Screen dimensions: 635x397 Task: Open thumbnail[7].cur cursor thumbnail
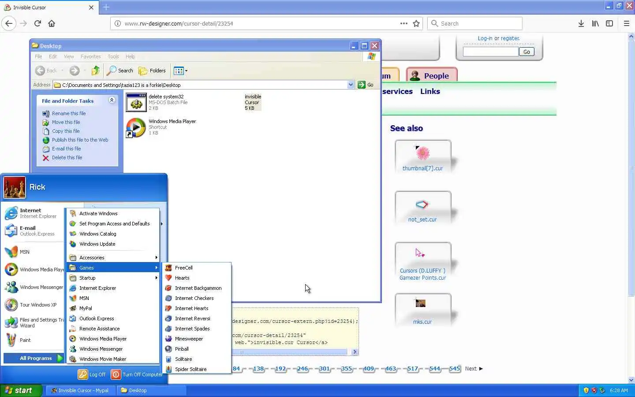(422, 156)
